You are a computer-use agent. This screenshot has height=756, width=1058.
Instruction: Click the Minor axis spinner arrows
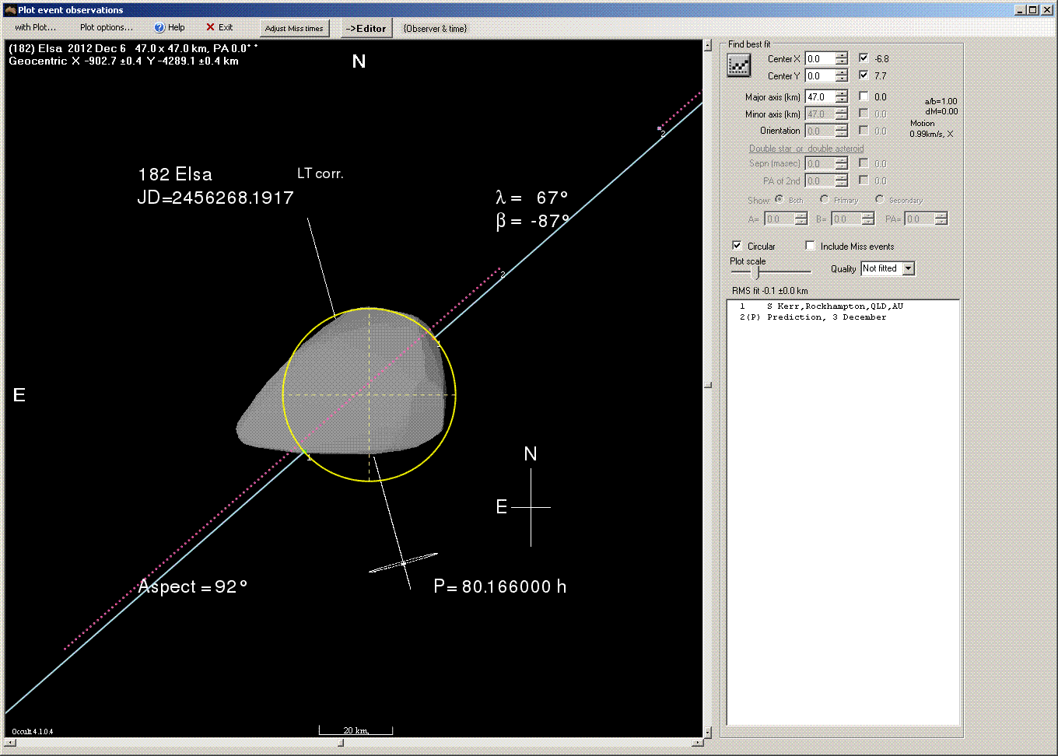pyautogui.click(x=841, y=114)
